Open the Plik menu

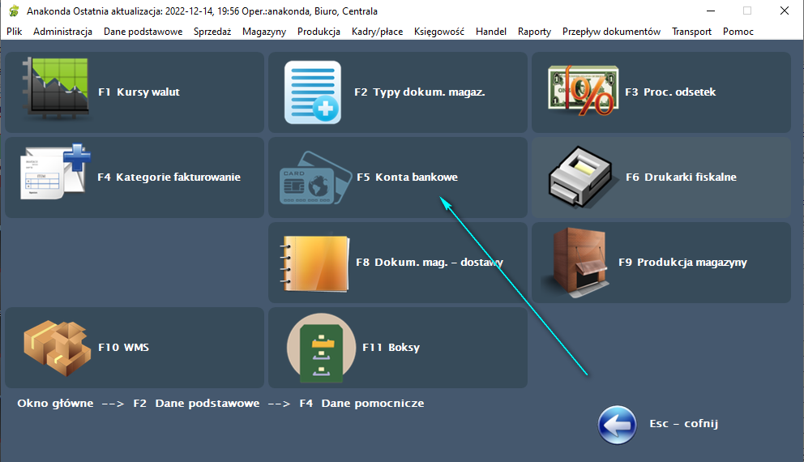[x=15, y=32]
